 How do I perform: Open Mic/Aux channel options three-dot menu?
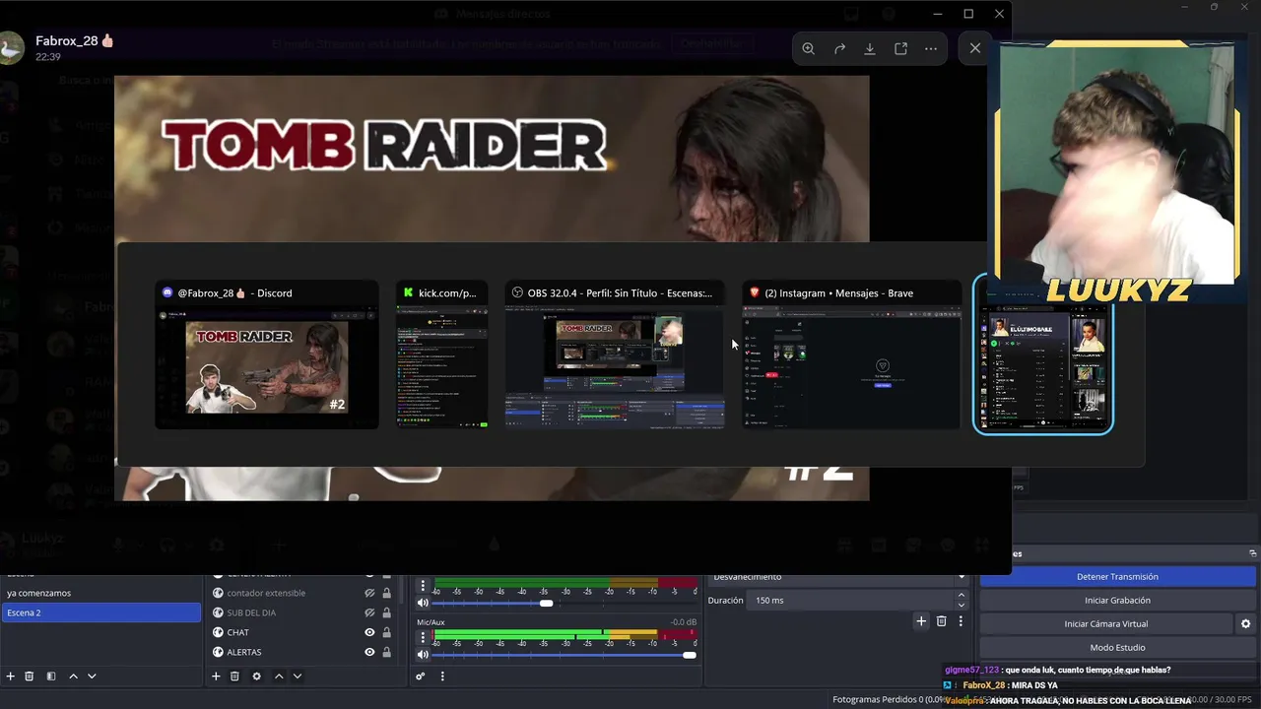click(424, 637)
